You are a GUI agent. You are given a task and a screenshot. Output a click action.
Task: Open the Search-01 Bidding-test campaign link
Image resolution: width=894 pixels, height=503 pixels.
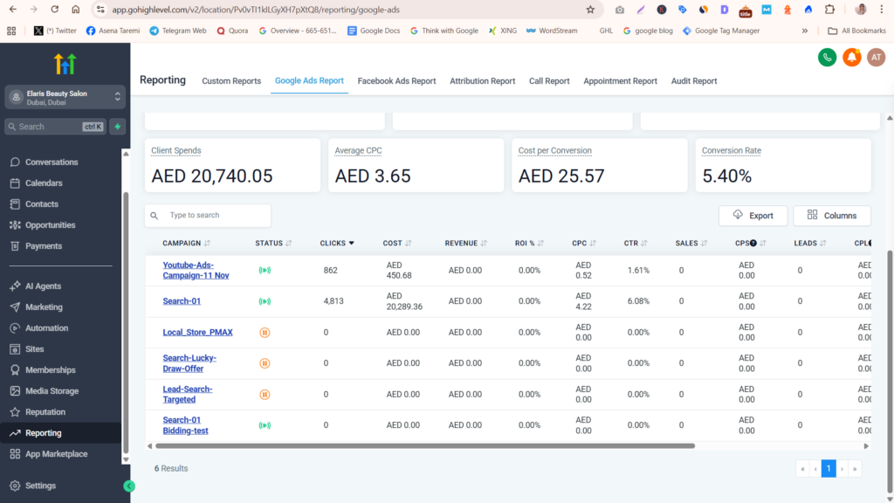pos(185,425)
